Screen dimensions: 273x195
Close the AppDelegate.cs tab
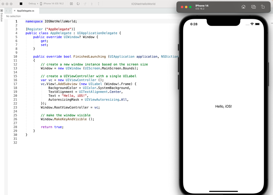15,10
